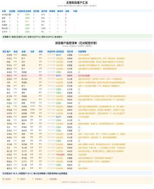Click the green check icon in row 9326

point(79,93)
